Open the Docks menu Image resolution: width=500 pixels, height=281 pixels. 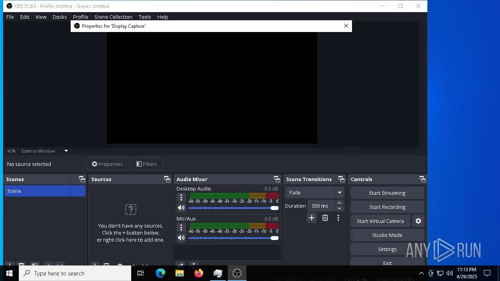point(60,17)
